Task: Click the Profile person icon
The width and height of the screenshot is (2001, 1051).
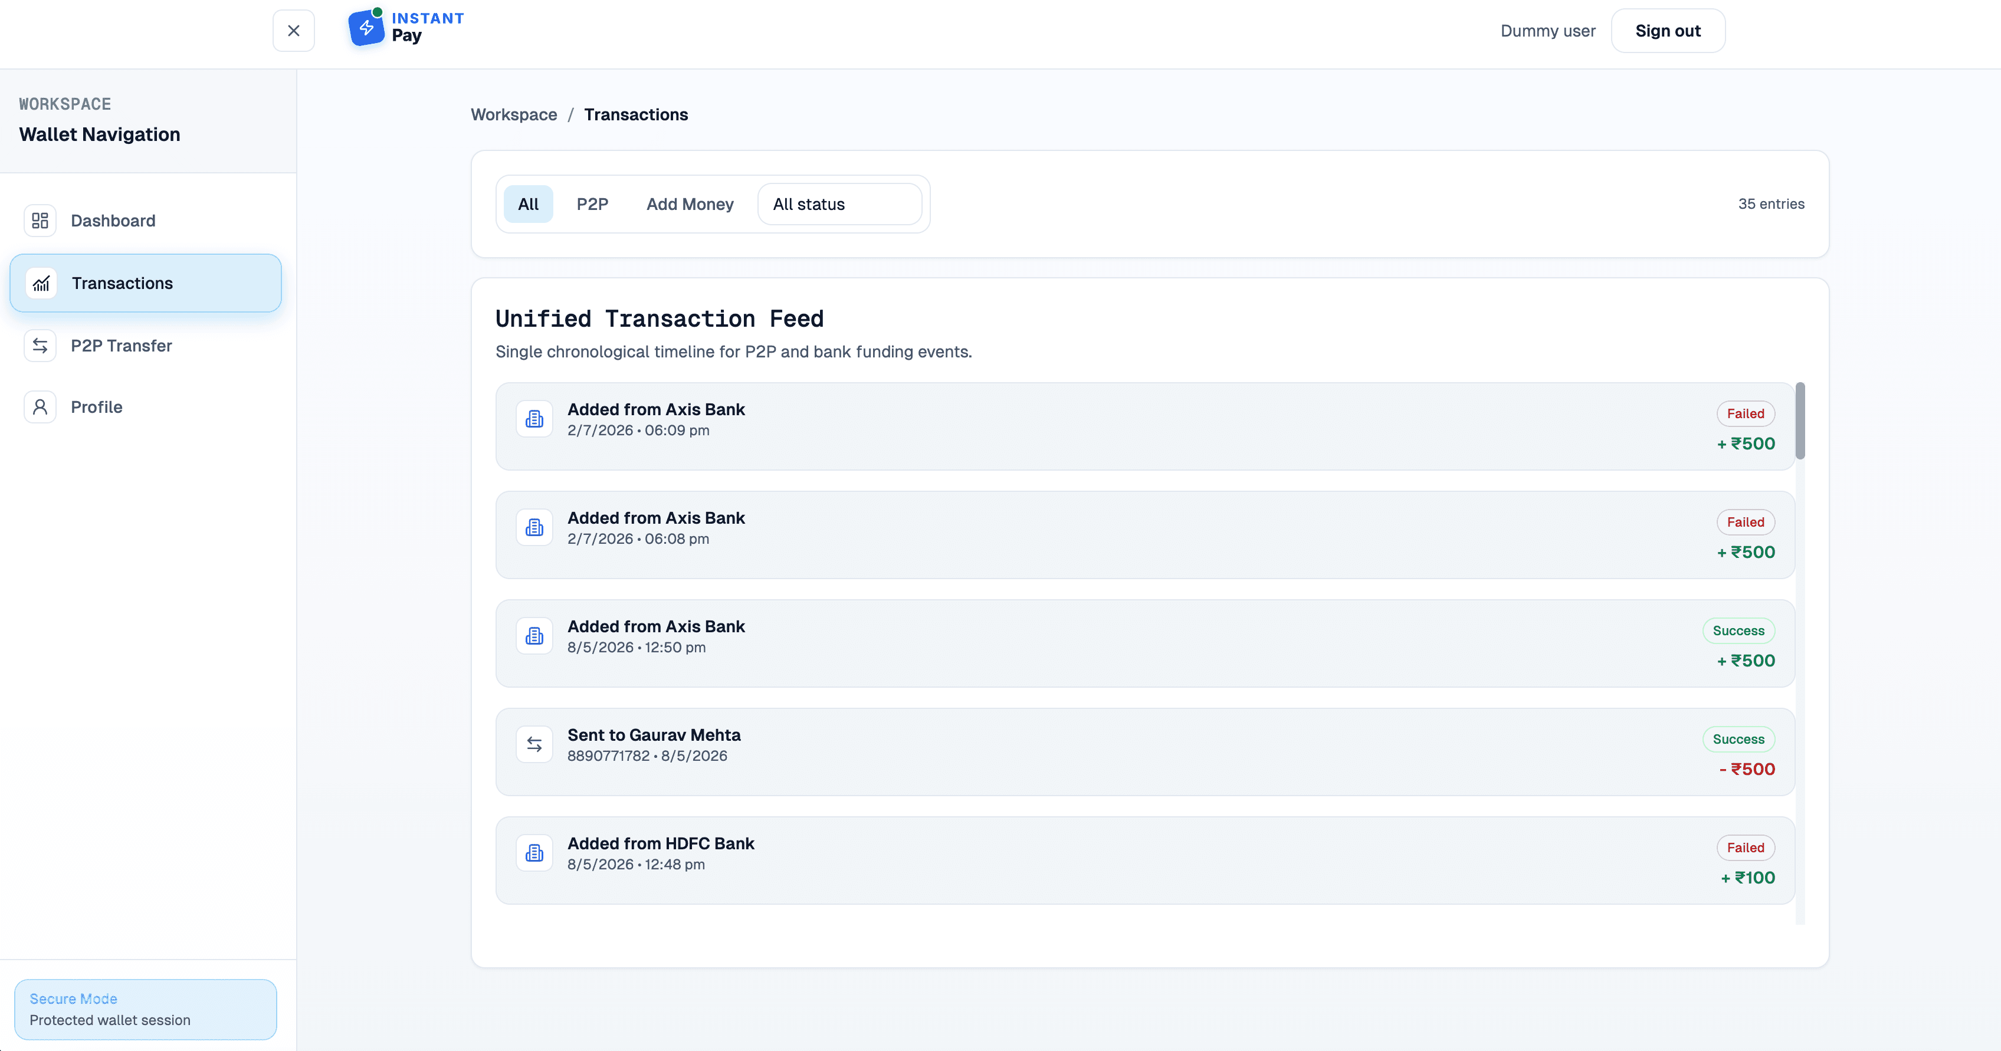Action: [x=40, y=407]
